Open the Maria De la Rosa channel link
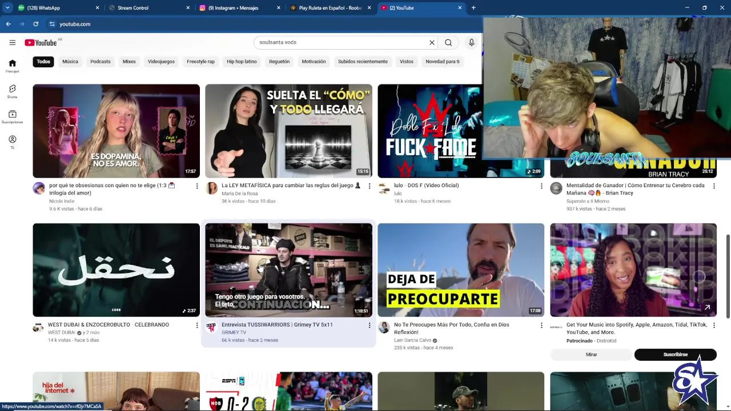Viewport: 731px width, 411px height. 240,194
